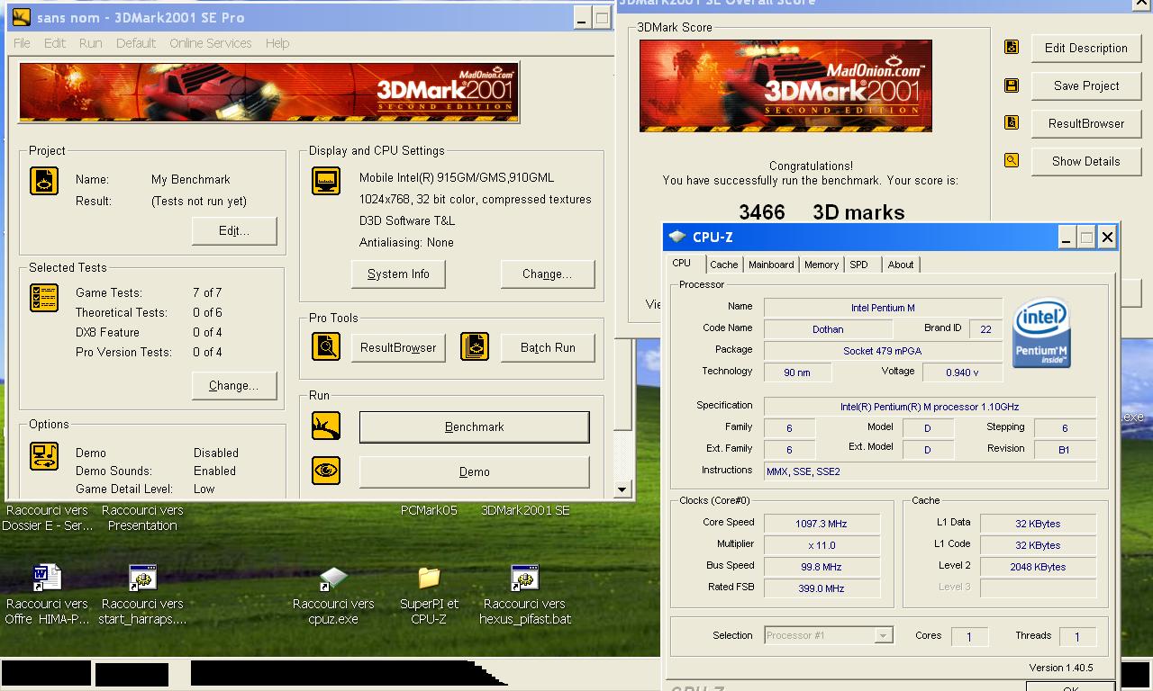Click the 3DMark2001 banner in the score window
Image resolution: width=1153 pixels, height=691 pixels.
pos(785,85)
